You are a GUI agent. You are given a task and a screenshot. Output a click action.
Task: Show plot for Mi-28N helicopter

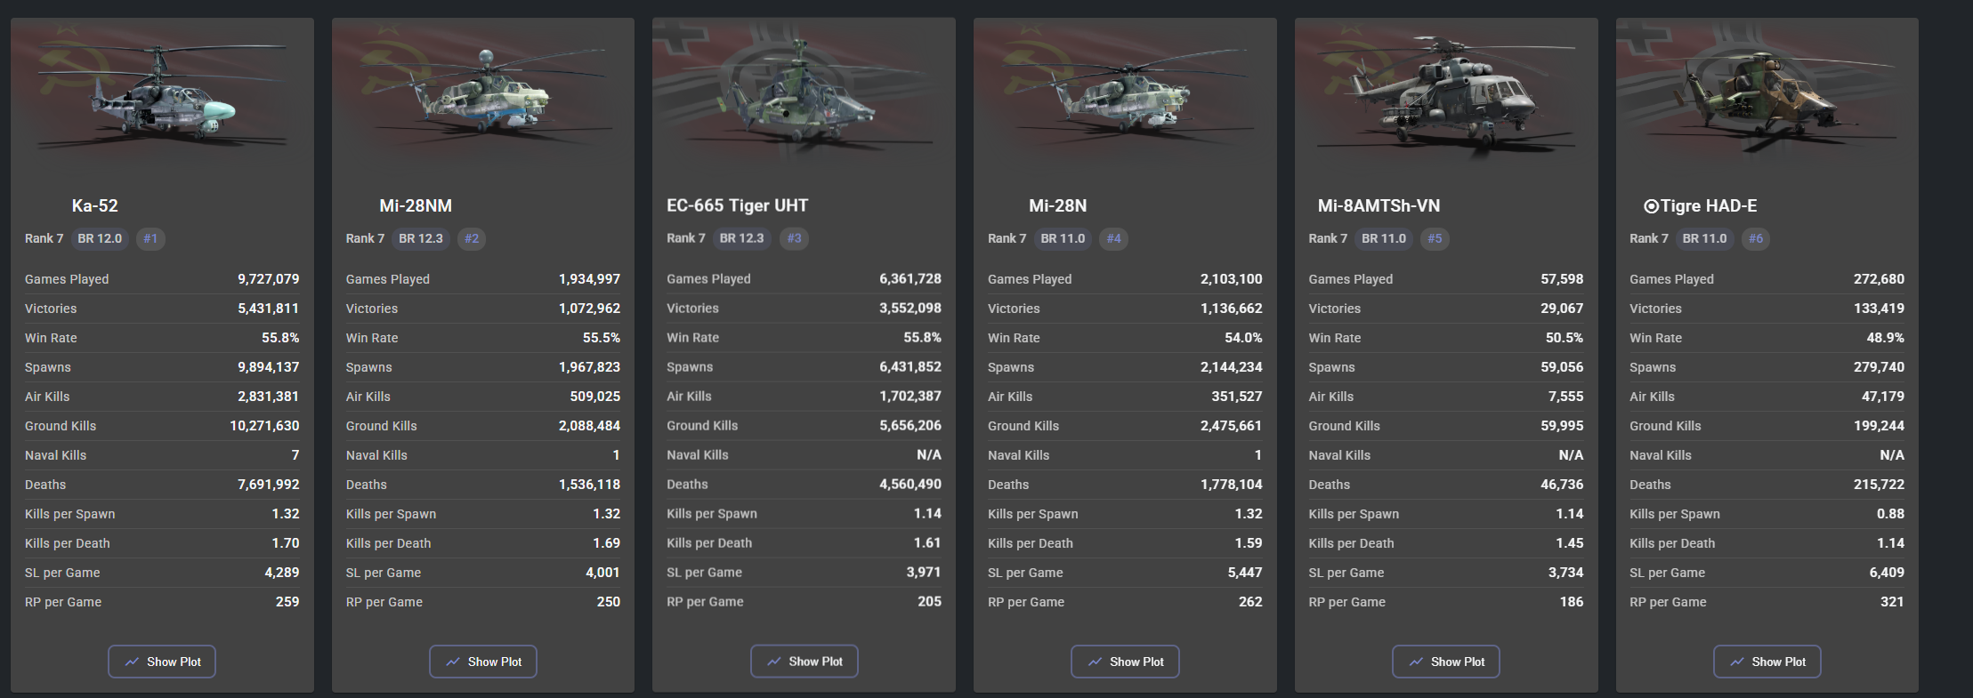pos(1125,662)
